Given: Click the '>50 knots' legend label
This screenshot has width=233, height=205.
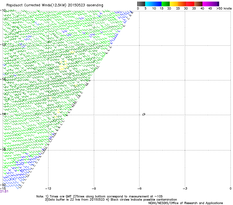Looking at the screenshot, I should [x=224, y=9].
